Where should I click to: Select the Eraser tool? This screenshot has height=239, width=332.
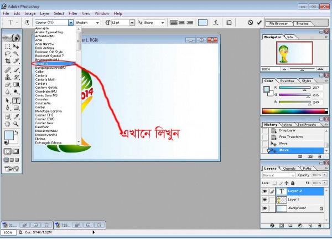coord(8,84)
